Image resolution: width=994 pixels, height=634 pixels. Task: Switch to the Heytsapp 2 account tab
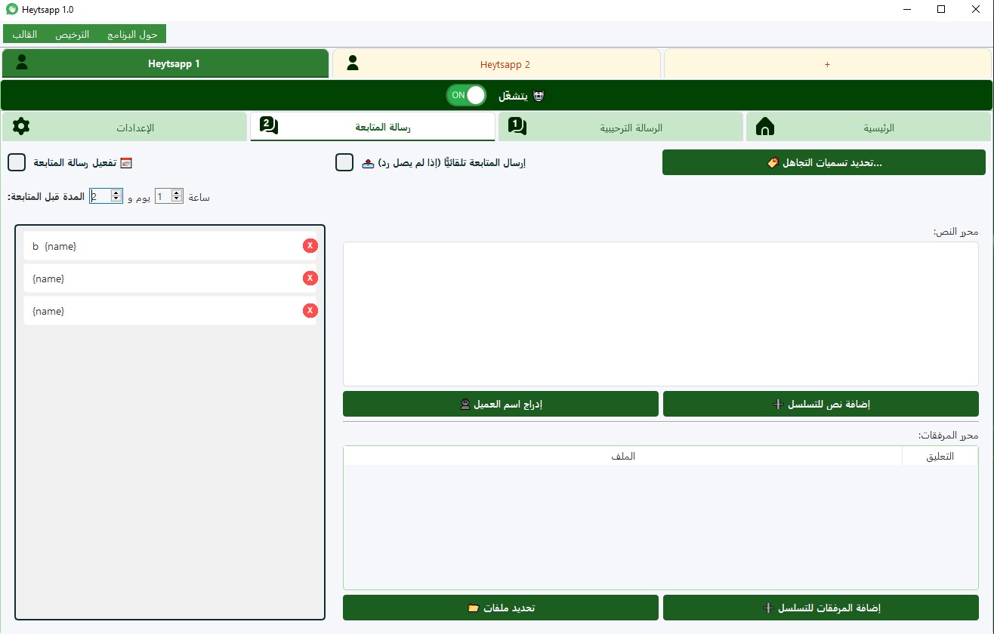pyautogui.click(x=496, y=64)
